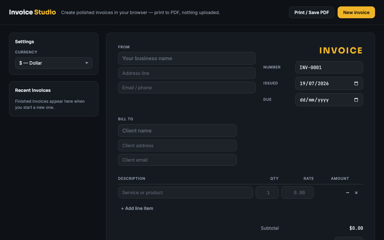Click the 'Finished invoices appear here' note

[x=50, y=104]
